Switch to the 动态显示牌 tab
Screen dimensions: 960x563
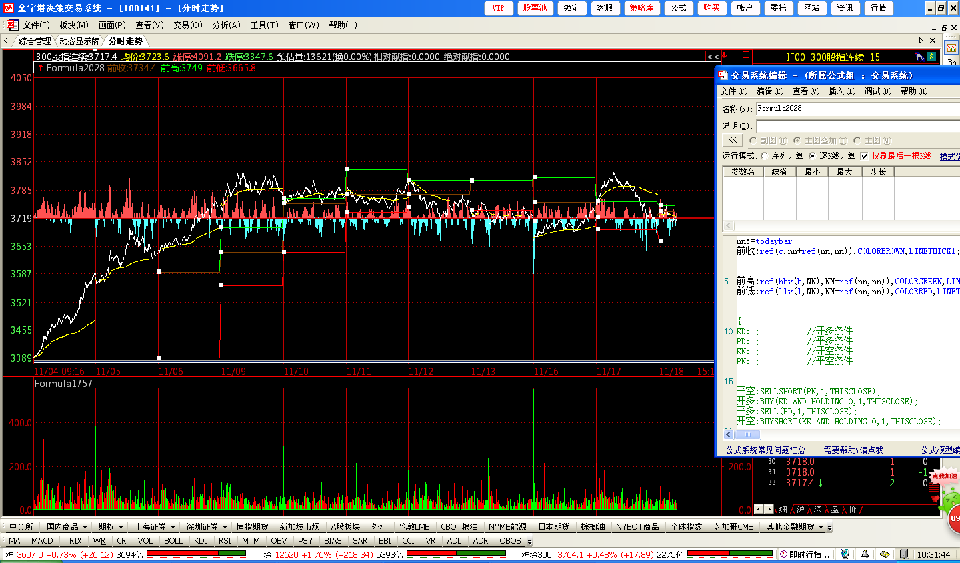79,41
